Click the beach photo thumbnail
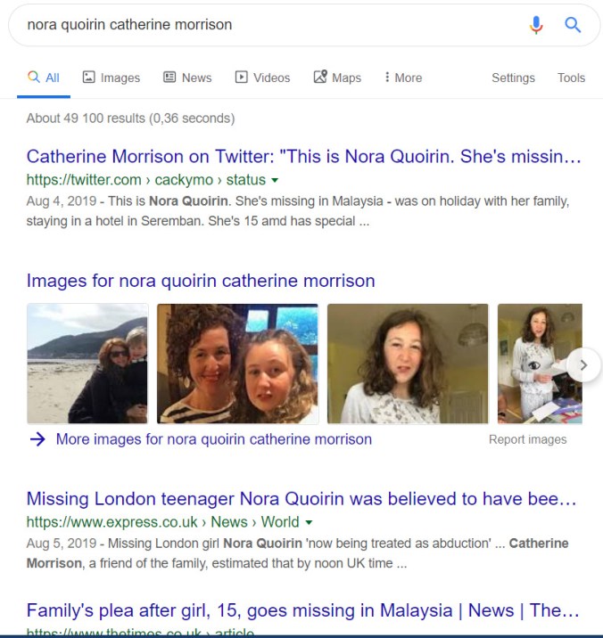 [x=87, y=364]
